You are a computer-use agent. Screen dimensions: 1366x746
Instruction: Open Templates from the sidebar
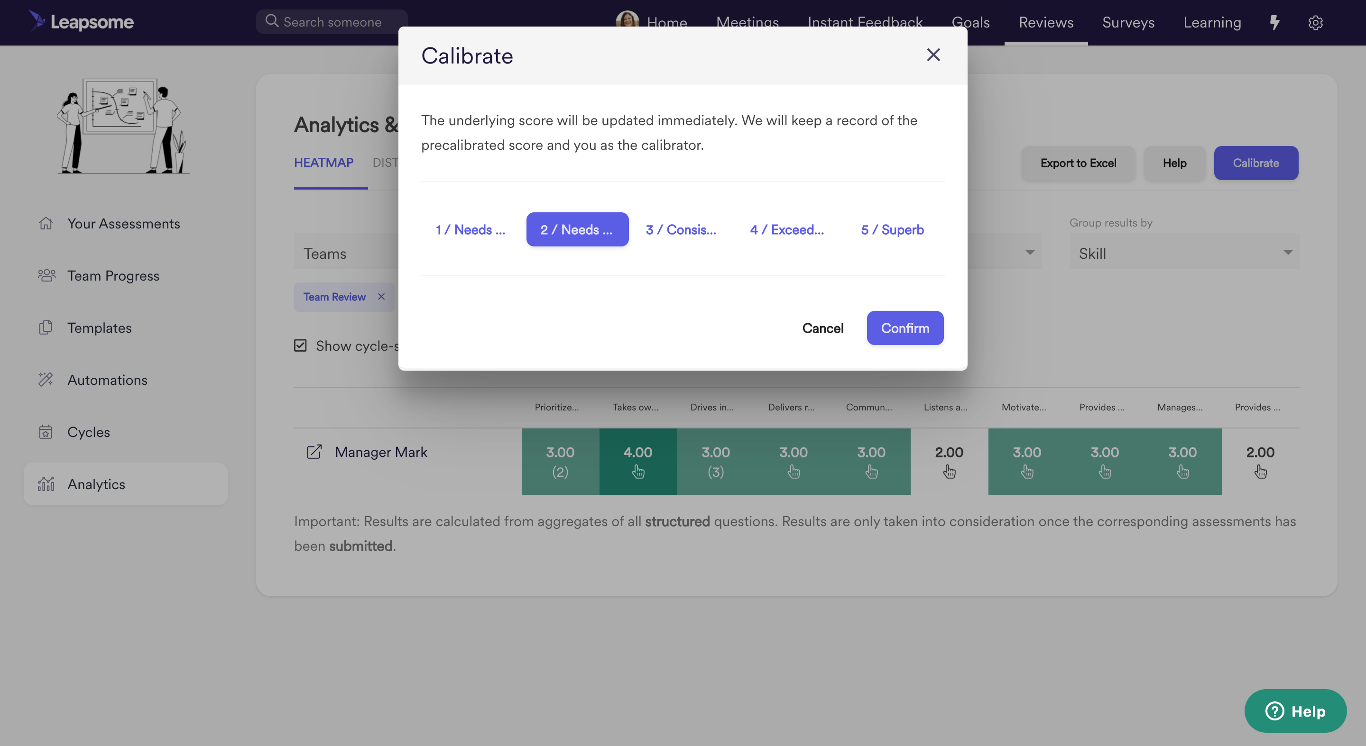click(100, 328)
